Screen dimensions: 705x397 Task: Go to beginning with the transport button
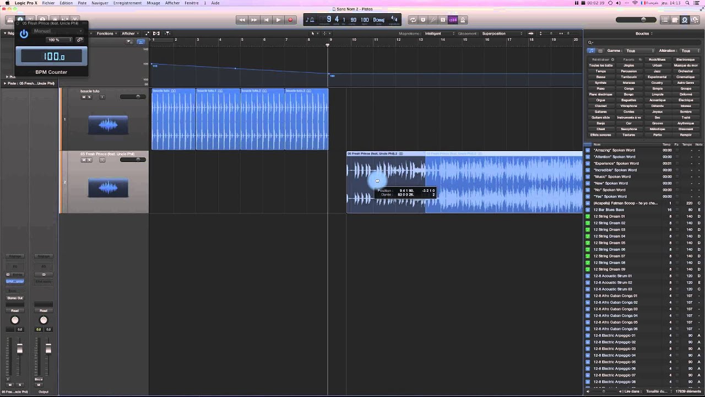pyautogui.click(x=266, y=20)
